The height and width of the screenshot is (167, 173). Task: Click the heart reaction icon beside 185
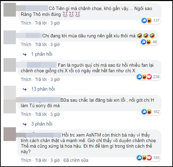(x=149, y=158)
